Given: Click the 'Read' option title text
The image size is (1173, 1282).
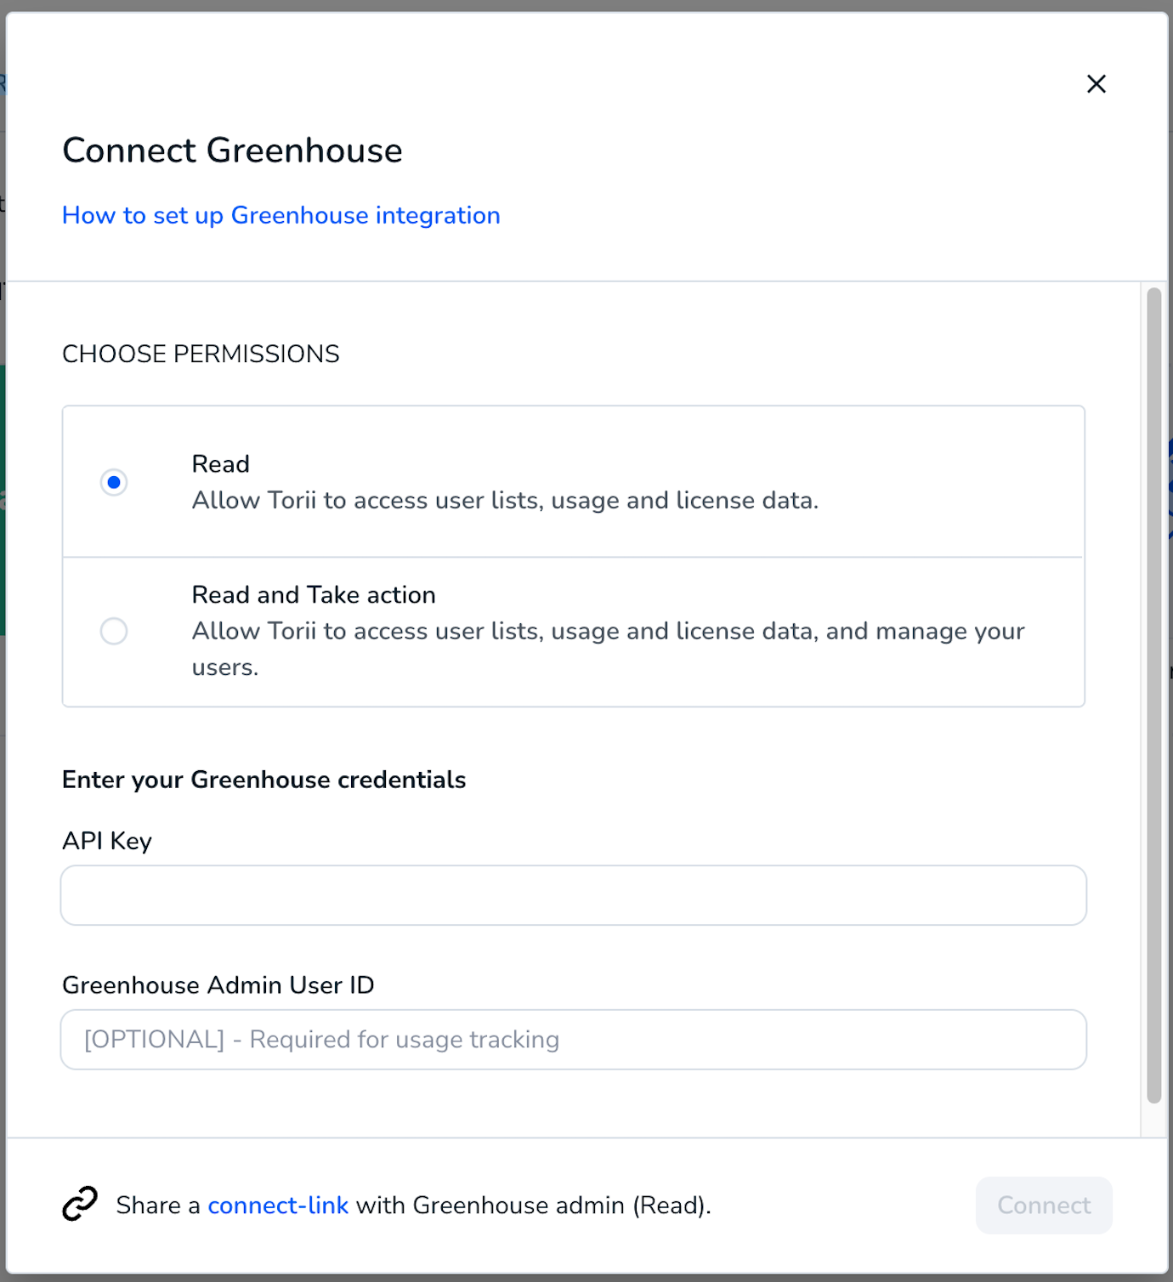Looking at the screenshot, I should coord(220,463).
